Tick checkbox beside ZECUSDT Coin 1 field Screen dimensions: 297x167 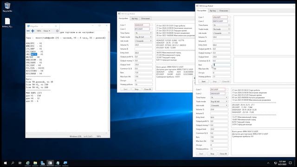[x=227, y=90]
